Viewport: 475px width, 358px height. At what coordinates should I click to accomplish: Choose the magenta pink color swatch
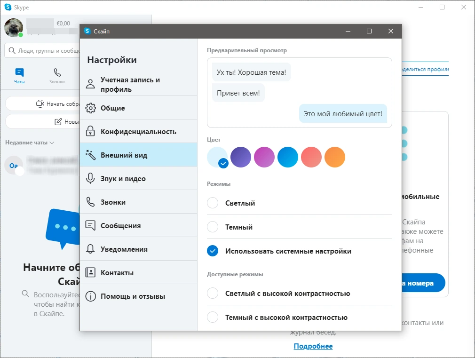tap(264, 157)
